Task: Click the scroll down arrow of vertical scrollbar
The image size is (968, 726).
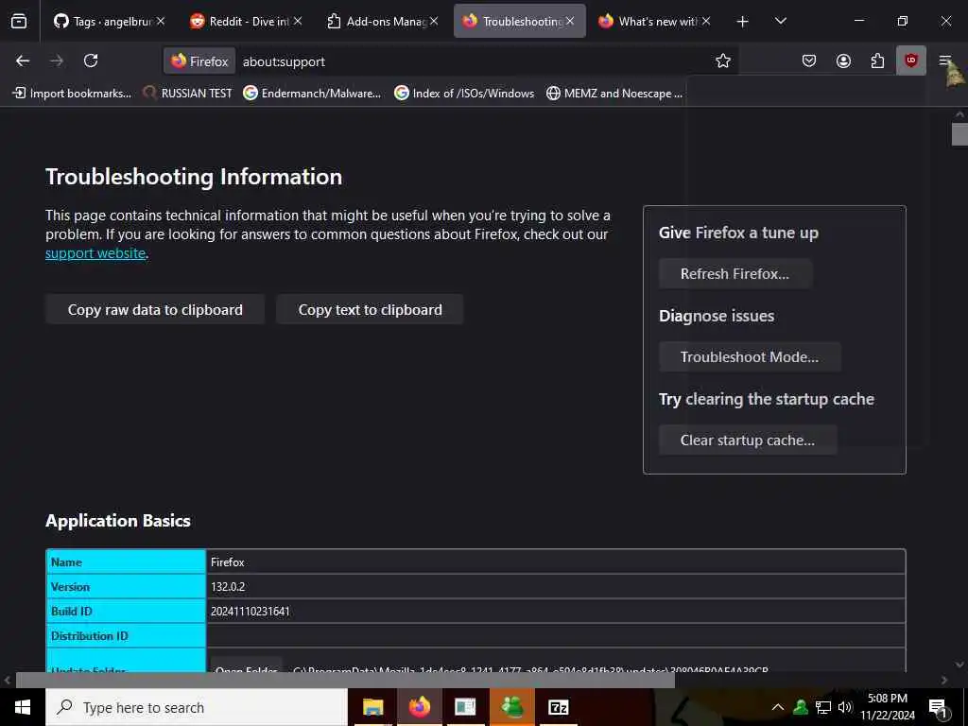Action: [959, 665]
